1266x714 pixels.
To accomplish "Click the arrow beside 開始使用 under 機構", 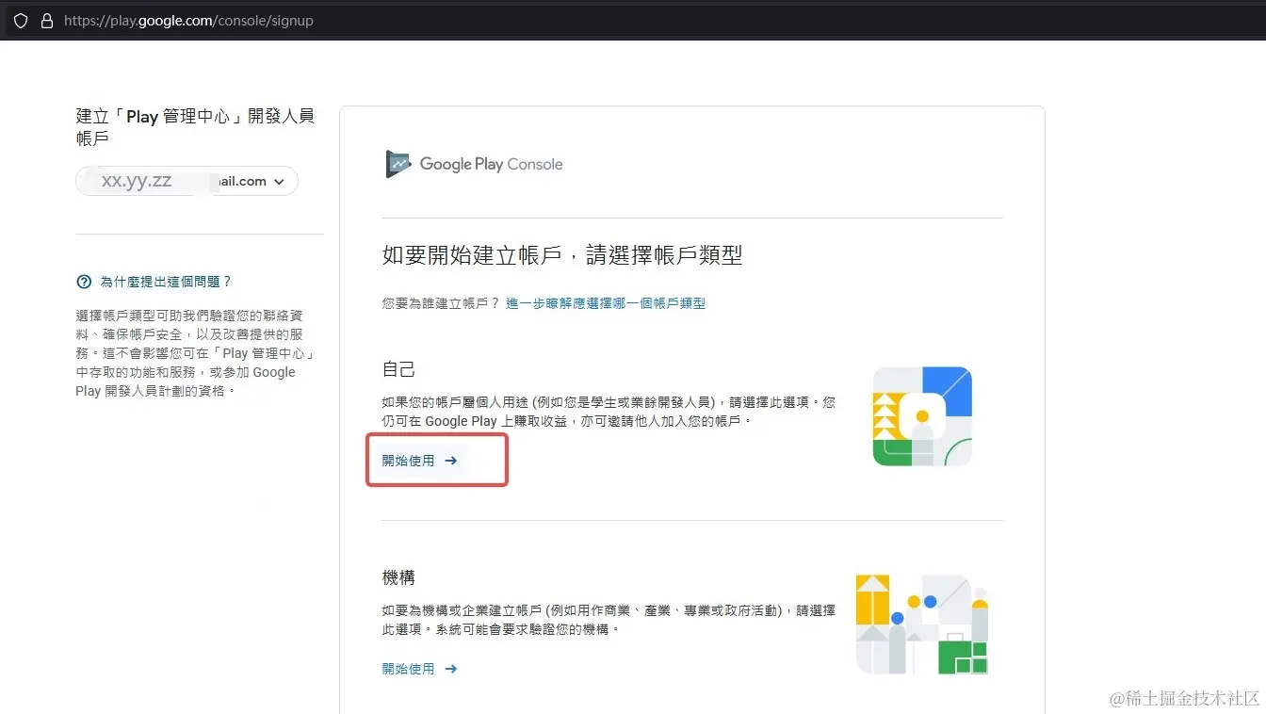I will click(451, 669).
